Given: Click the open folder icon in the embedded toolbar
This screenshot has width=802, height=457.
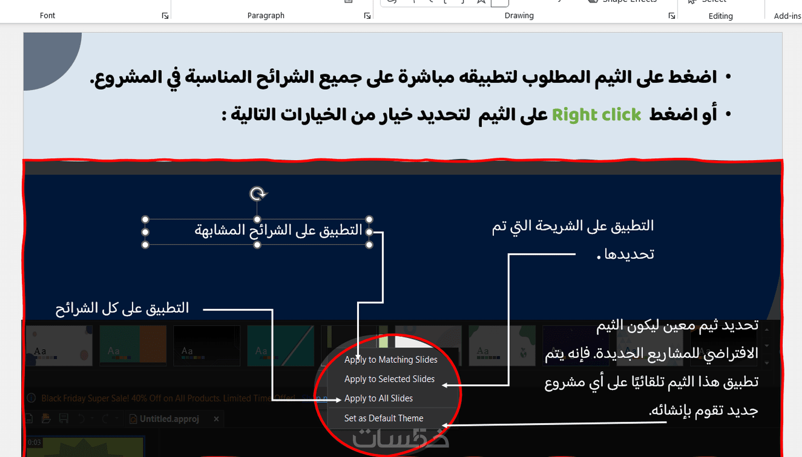Looking at the screenshot, I should (46, 418).
